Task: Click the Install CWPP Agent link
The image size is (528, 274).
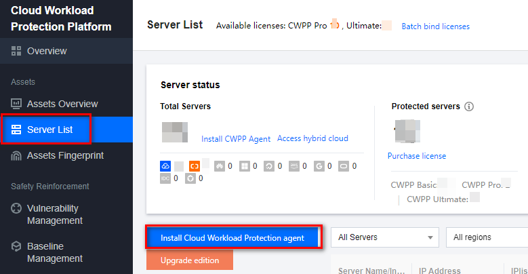Action: (236, 139)
